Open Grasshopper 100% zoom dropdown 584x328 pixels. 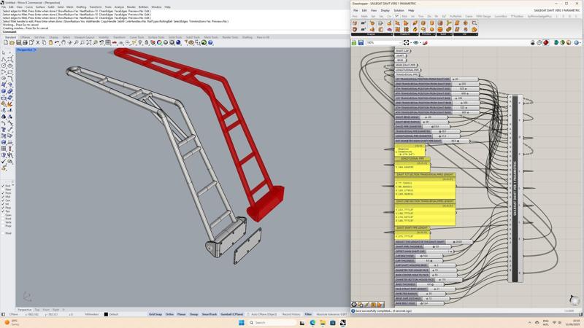(400, 43)
